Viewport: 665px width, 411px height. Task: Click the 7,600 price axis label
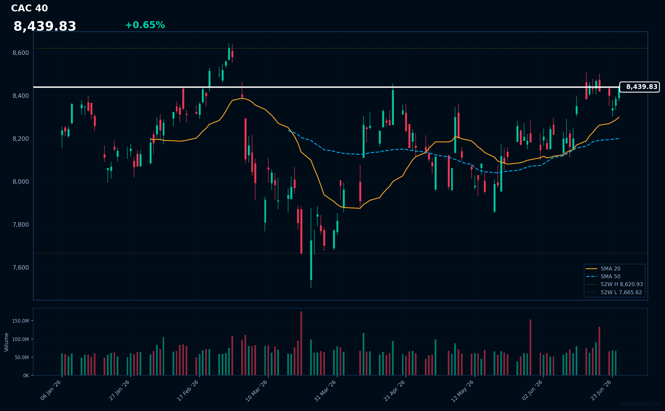point(21,268)
